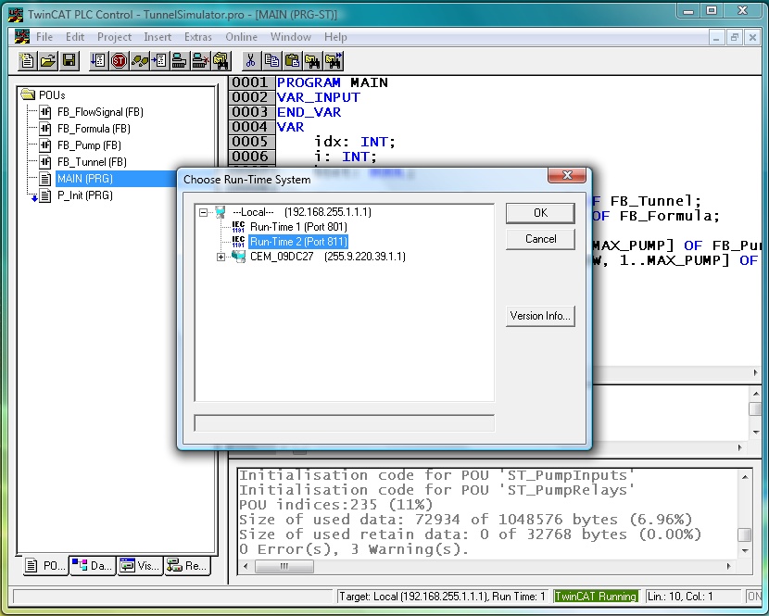Click message log scroll right arrow
The height and width of the screenshot is (616, 769).
coord(729,567)
